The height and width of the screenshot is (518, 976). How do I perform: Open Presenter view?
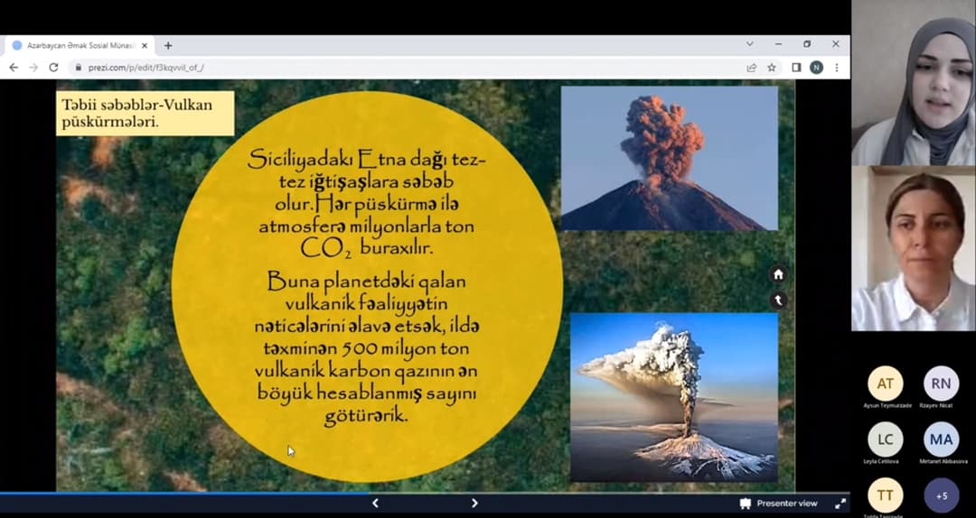point(779,503)
